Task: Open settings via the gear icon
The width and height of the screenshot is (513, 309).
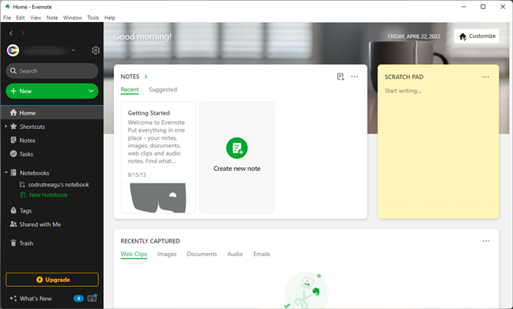Action: pos(96,51)
